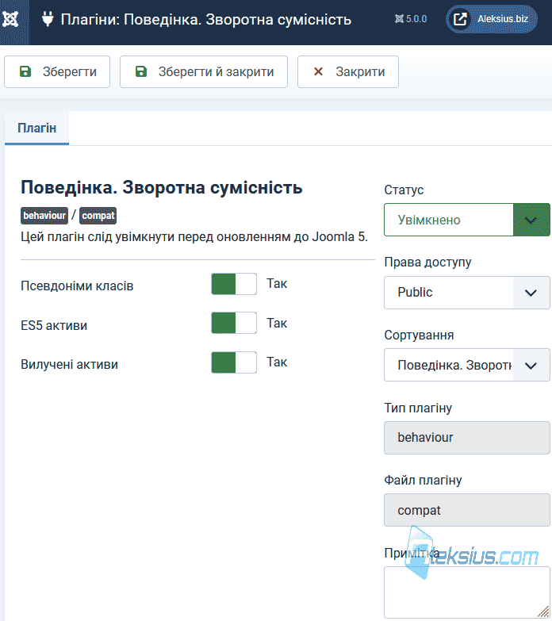Click the heading Поведінка. Зворотна сумісність
The height and width of the screenshot is (621, 552).
pyautogui.click(x=162, y=187)
